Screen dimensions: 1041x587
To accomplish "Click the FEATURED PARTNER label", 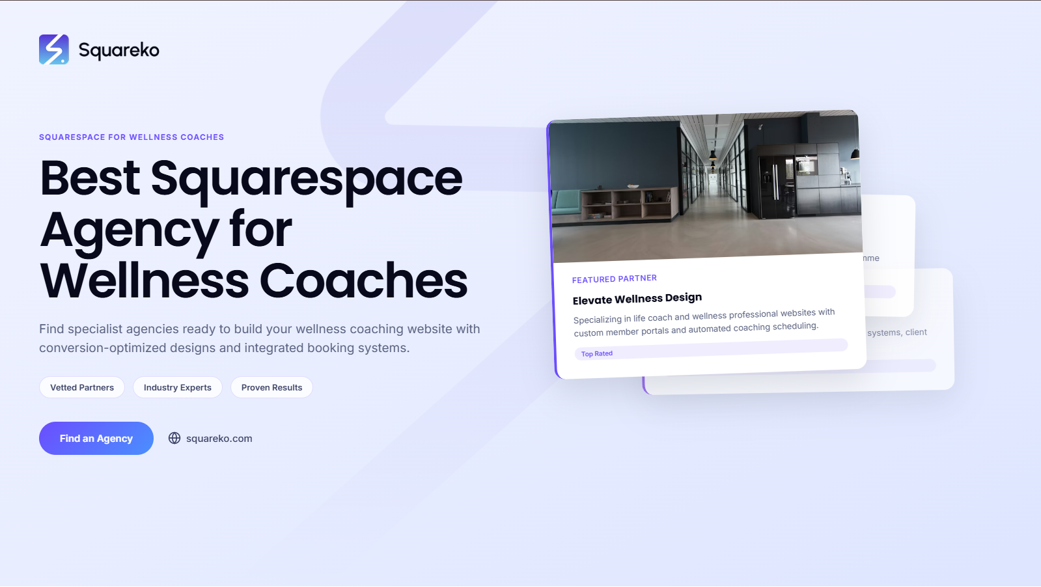I will click(615, 279).
